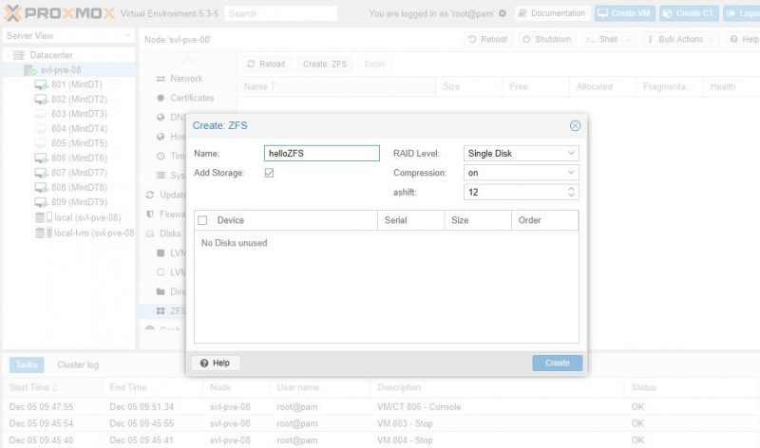Open Certificates in node sidebar

[x=191, y=98]
